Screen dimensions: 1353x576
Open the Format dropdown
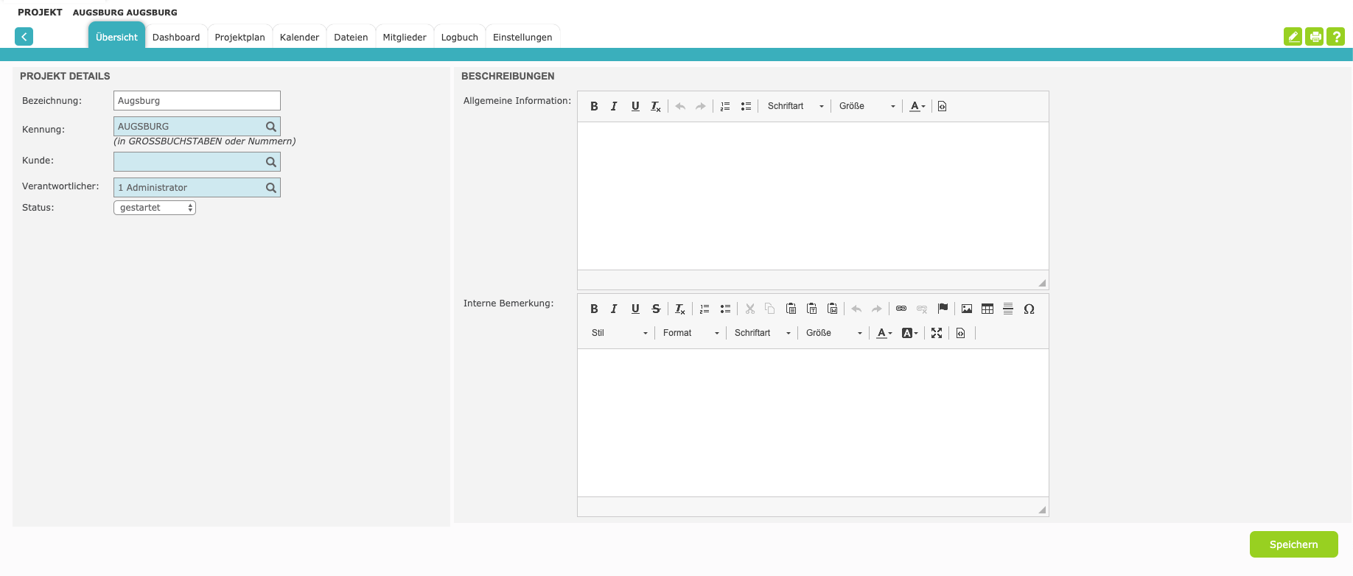(x=691, y=333)
